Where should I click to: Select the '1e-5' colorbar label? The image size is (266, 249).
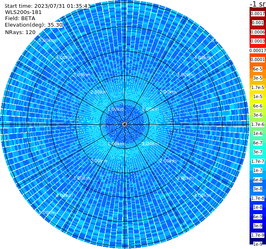click(258, 96)
